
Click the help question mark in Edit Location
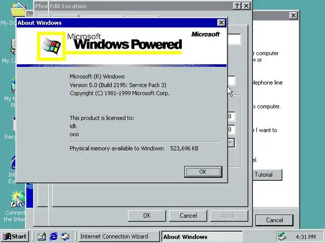tap(237, 6)
